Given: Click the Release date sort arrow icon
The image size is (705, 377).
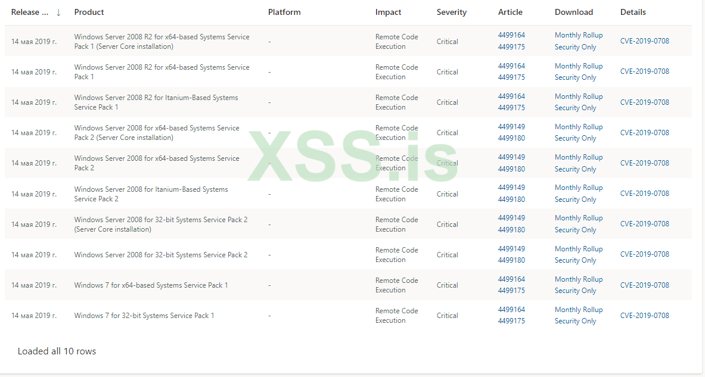Looking at the screenshot, I should pos(58,13).
